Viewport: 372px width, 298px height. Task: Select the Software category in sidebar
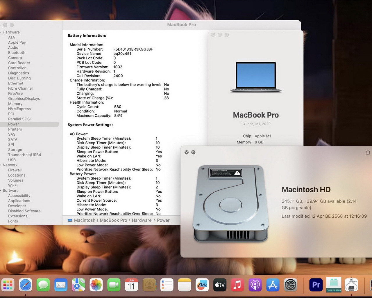pos(10,191)
